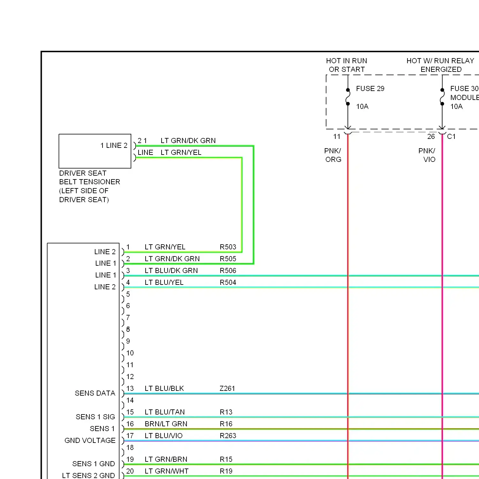The height and width of the screenshot is (479, 479).
Task: Click the LT GRN/YEL label at tensioner
Action: 181,152
